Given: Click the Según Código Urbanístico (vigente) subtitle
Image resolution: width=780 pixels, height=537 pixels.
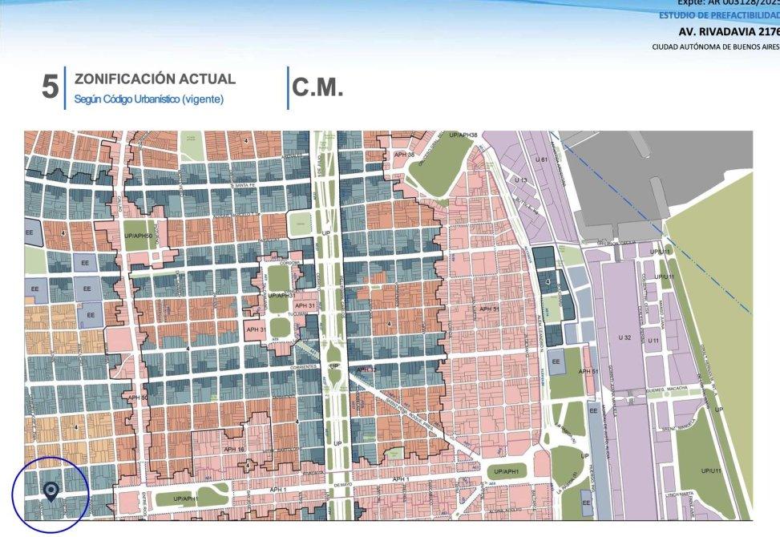Looking at the screenshot, I should click(148, 99).
